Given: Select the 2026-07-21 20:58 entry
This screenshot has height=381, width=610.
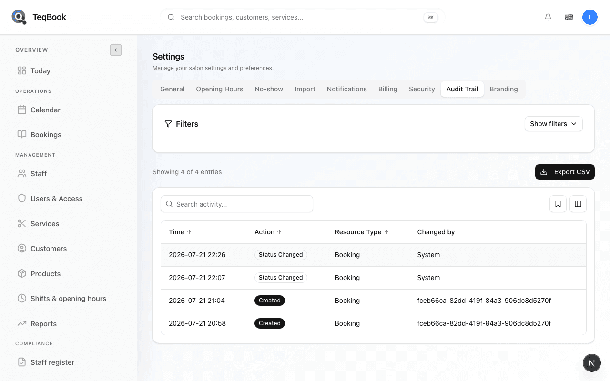Looking at the screenshot, I should [x=374, y=323].
